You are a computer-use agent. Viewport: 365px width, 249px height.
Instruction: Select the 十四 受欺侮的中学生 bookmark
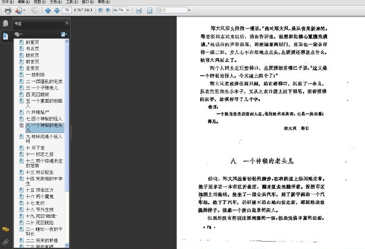click(x=44, y=181)
